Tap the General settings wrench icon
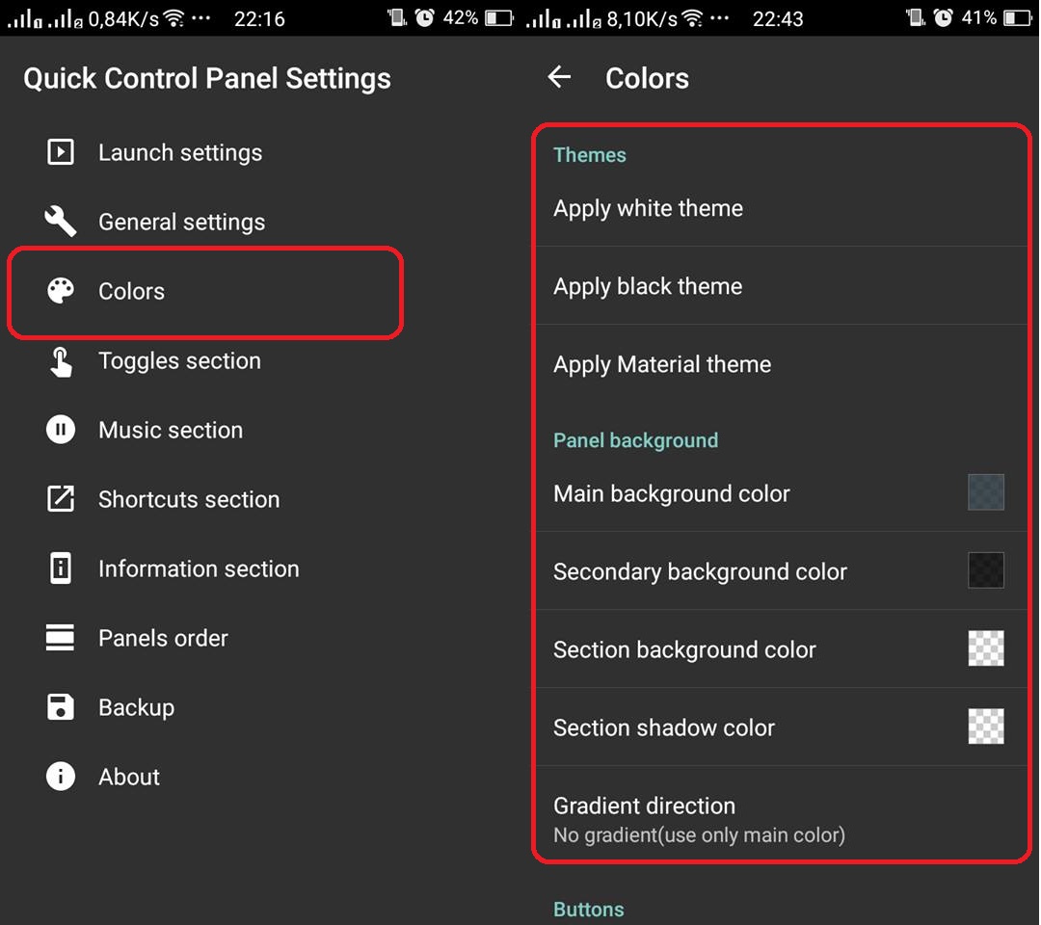Screen dimensions: 1041x925 pos(61,222)
